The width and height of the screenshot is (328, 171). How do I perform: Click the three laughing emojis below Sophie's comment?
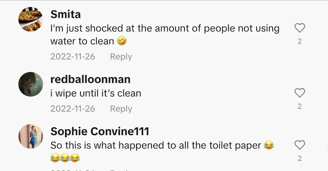click(65, 158)
